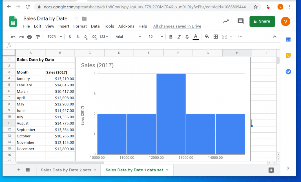The image size is (301, 182).
Task: Apply percent format to cells
Action: [78, 36]
